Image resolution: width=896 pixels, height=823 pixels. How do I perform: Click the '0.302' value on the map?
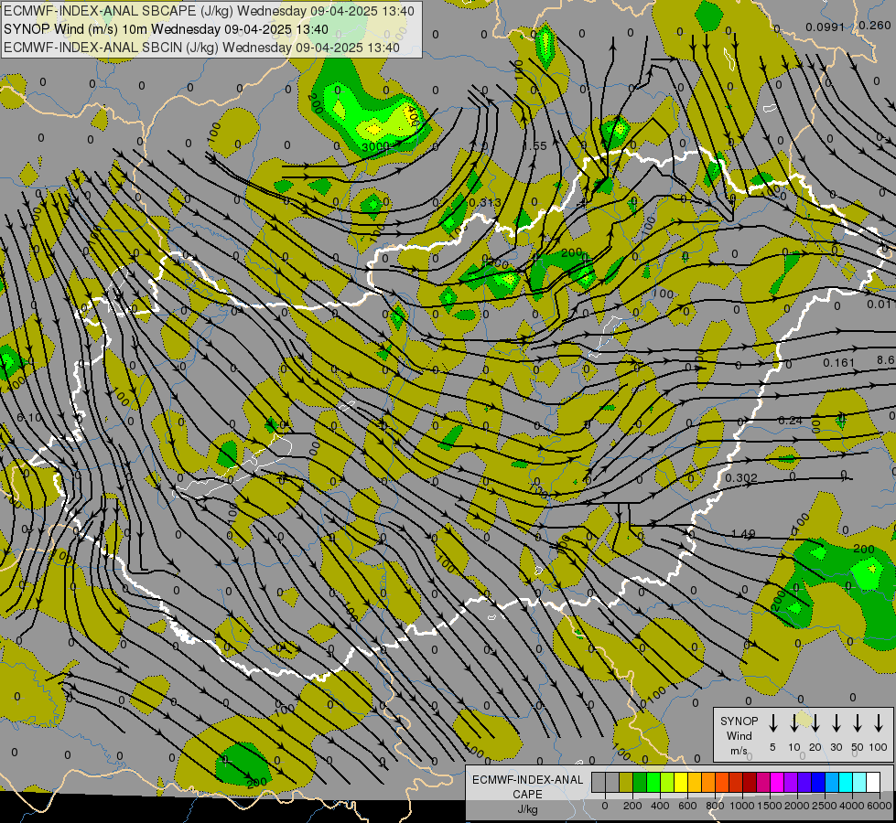coord(741,477)
